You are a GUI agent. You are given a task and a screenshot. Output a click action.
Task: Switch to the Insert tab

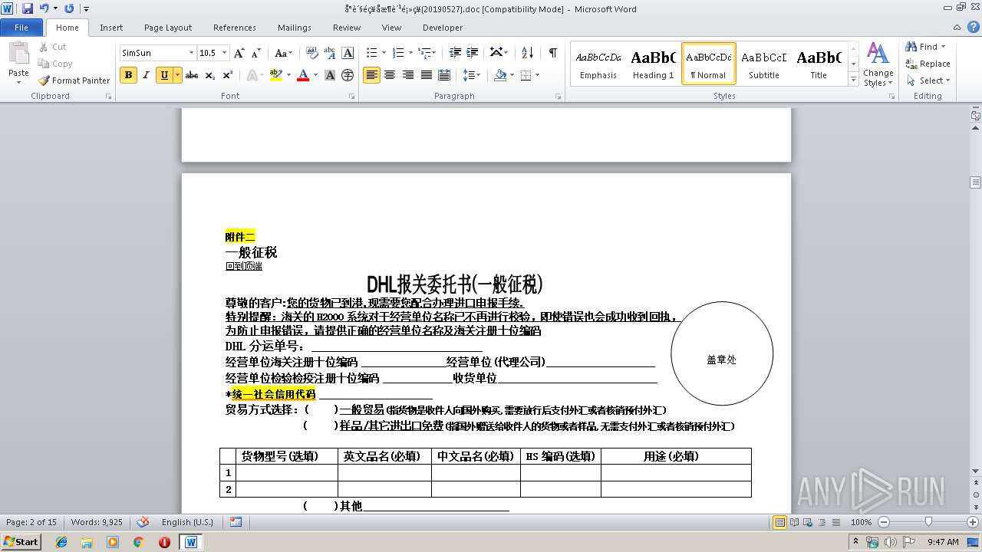point(111,28)
